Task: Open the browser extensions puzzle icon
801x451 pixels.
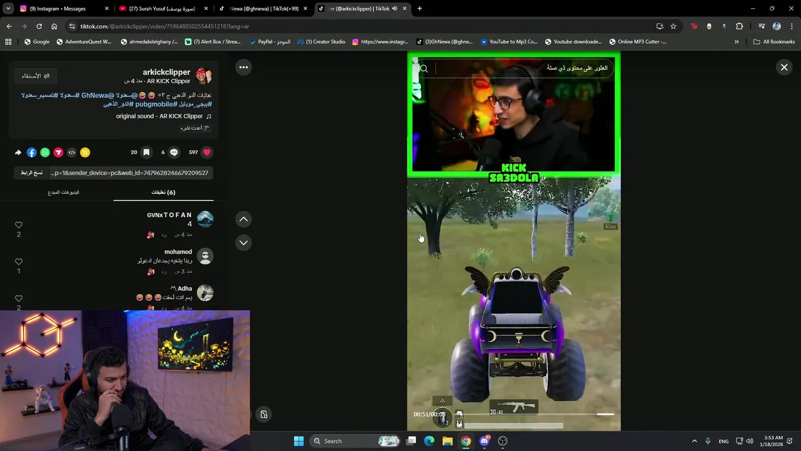Action: click(740, 26)
